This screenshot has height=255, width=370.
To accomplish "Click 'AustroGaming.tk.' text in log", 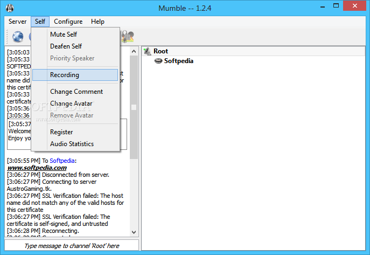I will click(x=29, y=189).
